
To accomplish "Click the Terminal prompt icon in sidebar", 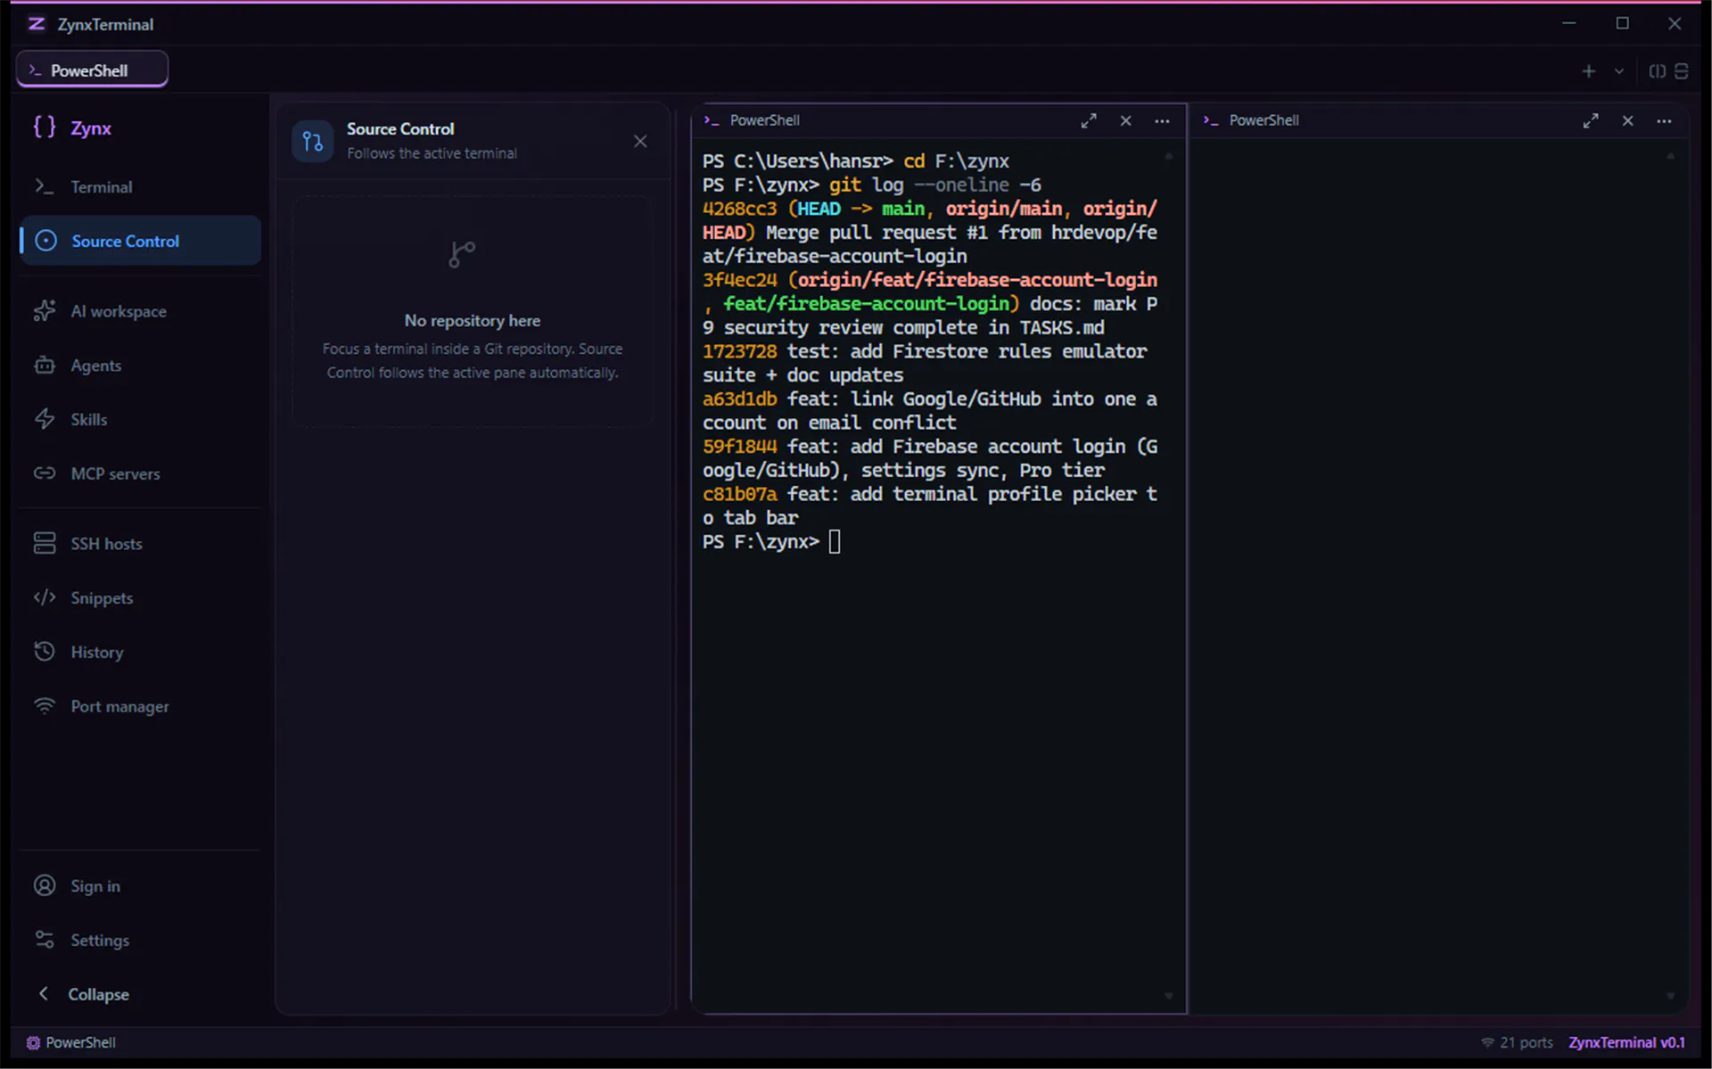I will point(45,186).
